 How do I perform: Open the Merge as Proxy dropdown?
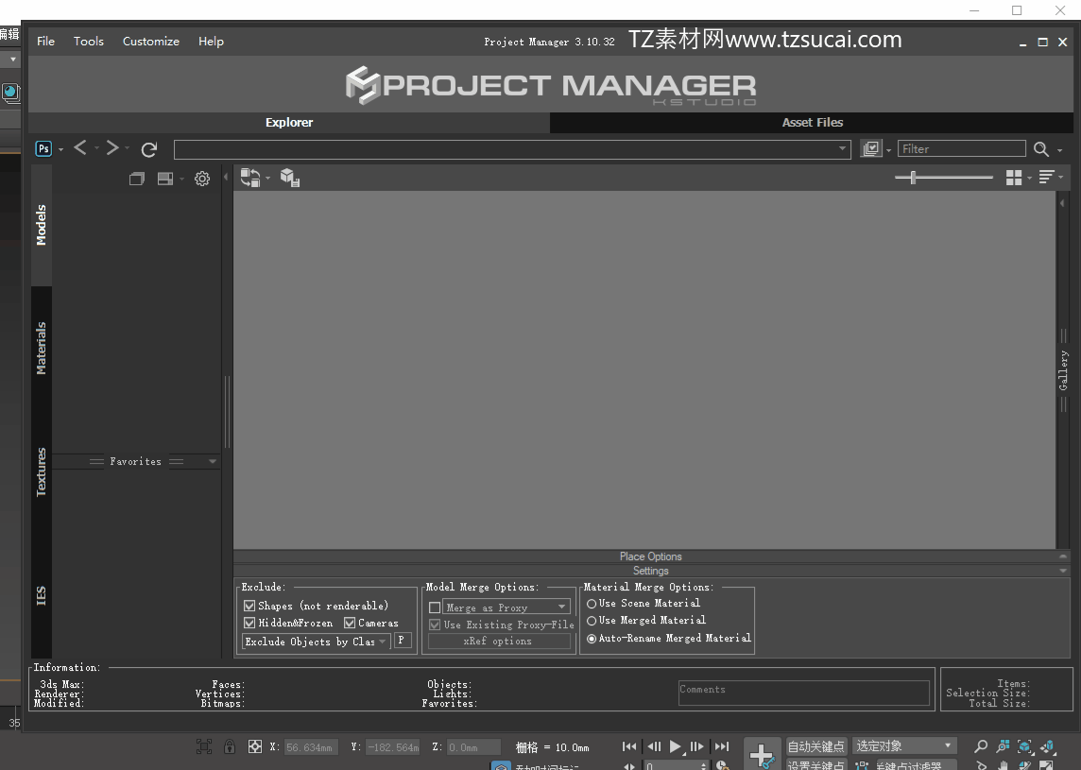tap(506, 607)
